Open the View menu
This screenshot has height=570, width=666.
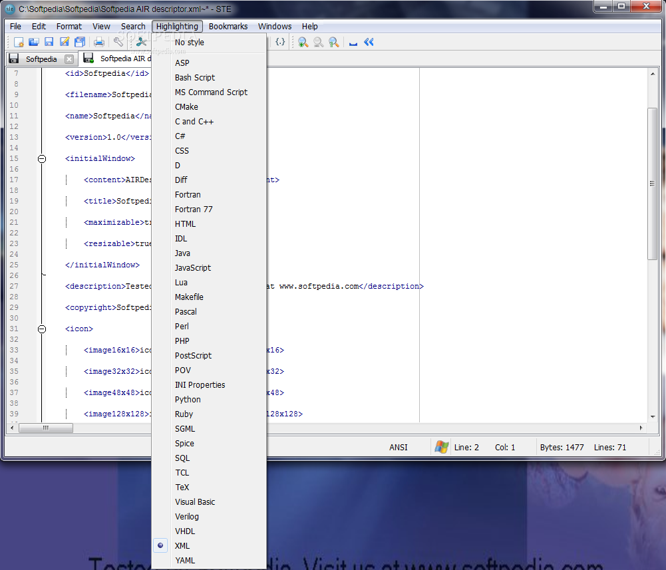tap(102, 27)
